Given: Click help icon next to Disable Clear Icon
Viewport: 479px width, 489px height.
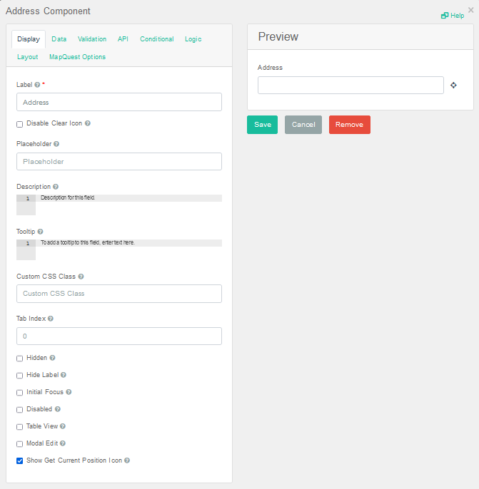Looking at the screenshot, I should (x=88, y=123).
